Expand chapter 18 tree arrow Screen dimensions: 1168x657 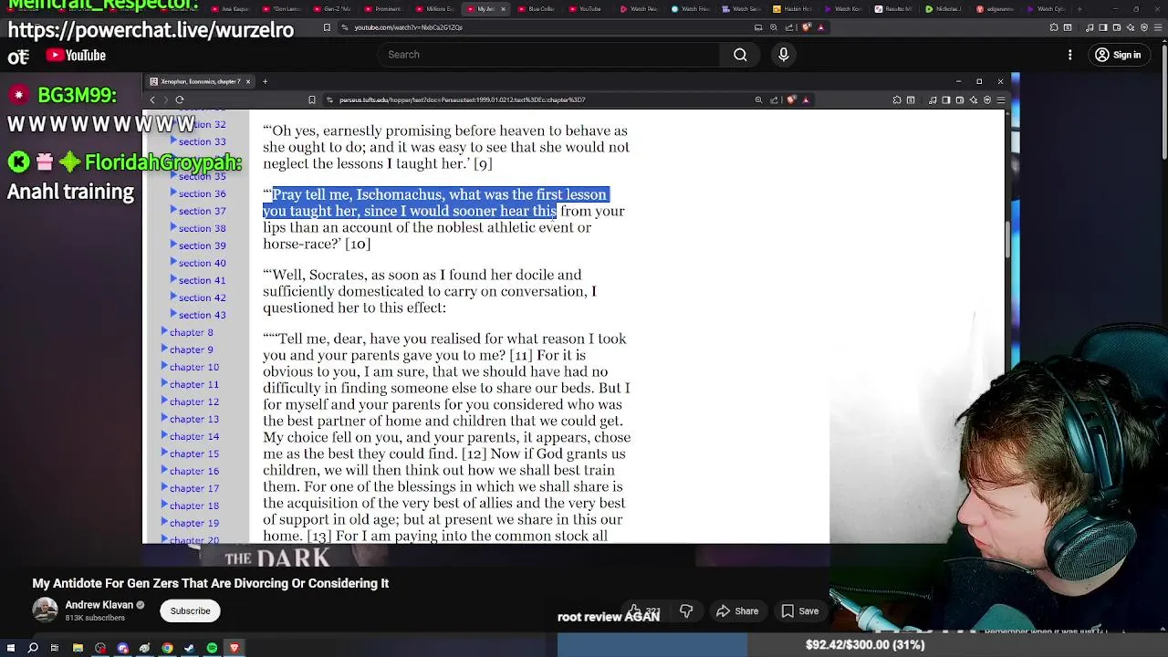point(164,505)
